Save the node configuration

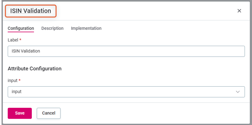(20, 113)
